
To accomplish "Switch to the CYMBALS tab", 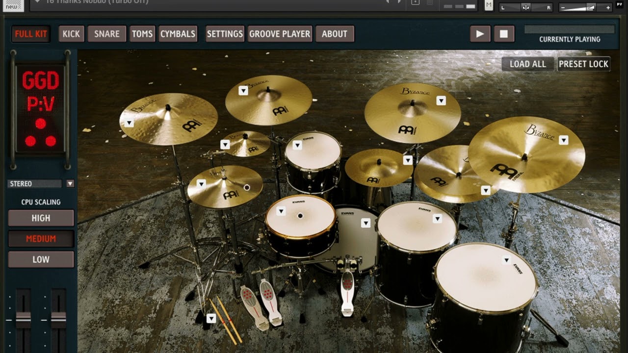I will pos(178,34).
